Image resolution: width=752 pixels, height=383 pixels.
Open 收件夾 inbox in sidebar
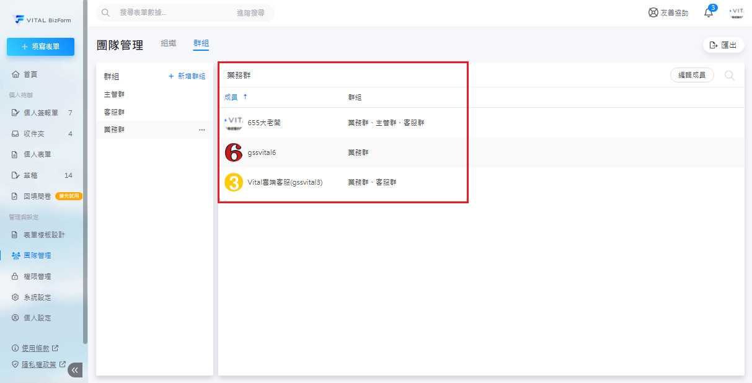[33, 134]
